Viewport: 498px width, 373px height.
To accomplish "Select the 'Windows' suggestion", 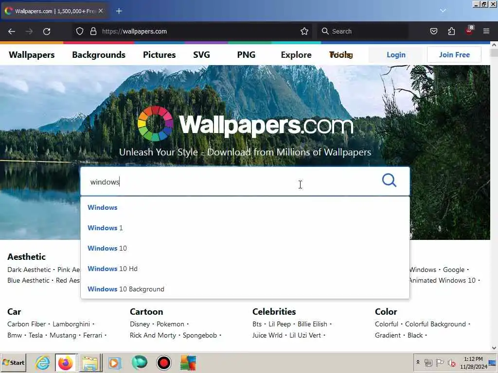I will point(245,207).
